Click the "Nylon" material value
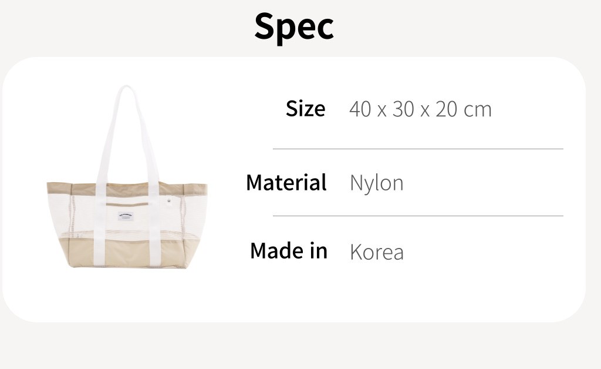Image resolution: width=601 pixels, height=369 pixels. (x=376, y=183)
